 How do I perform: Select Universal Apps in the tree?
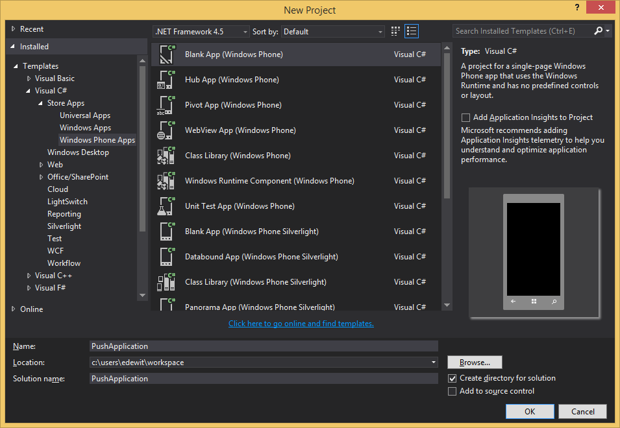(85, 115)
